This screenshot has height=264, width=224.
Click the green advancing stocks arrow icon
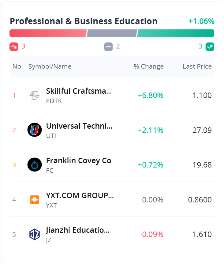coord(210,47)
